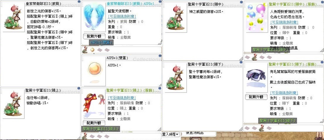Click the colorful bubbles costume image
The height and width of the screenshot is (140, 324).
[x=256, y=17]
